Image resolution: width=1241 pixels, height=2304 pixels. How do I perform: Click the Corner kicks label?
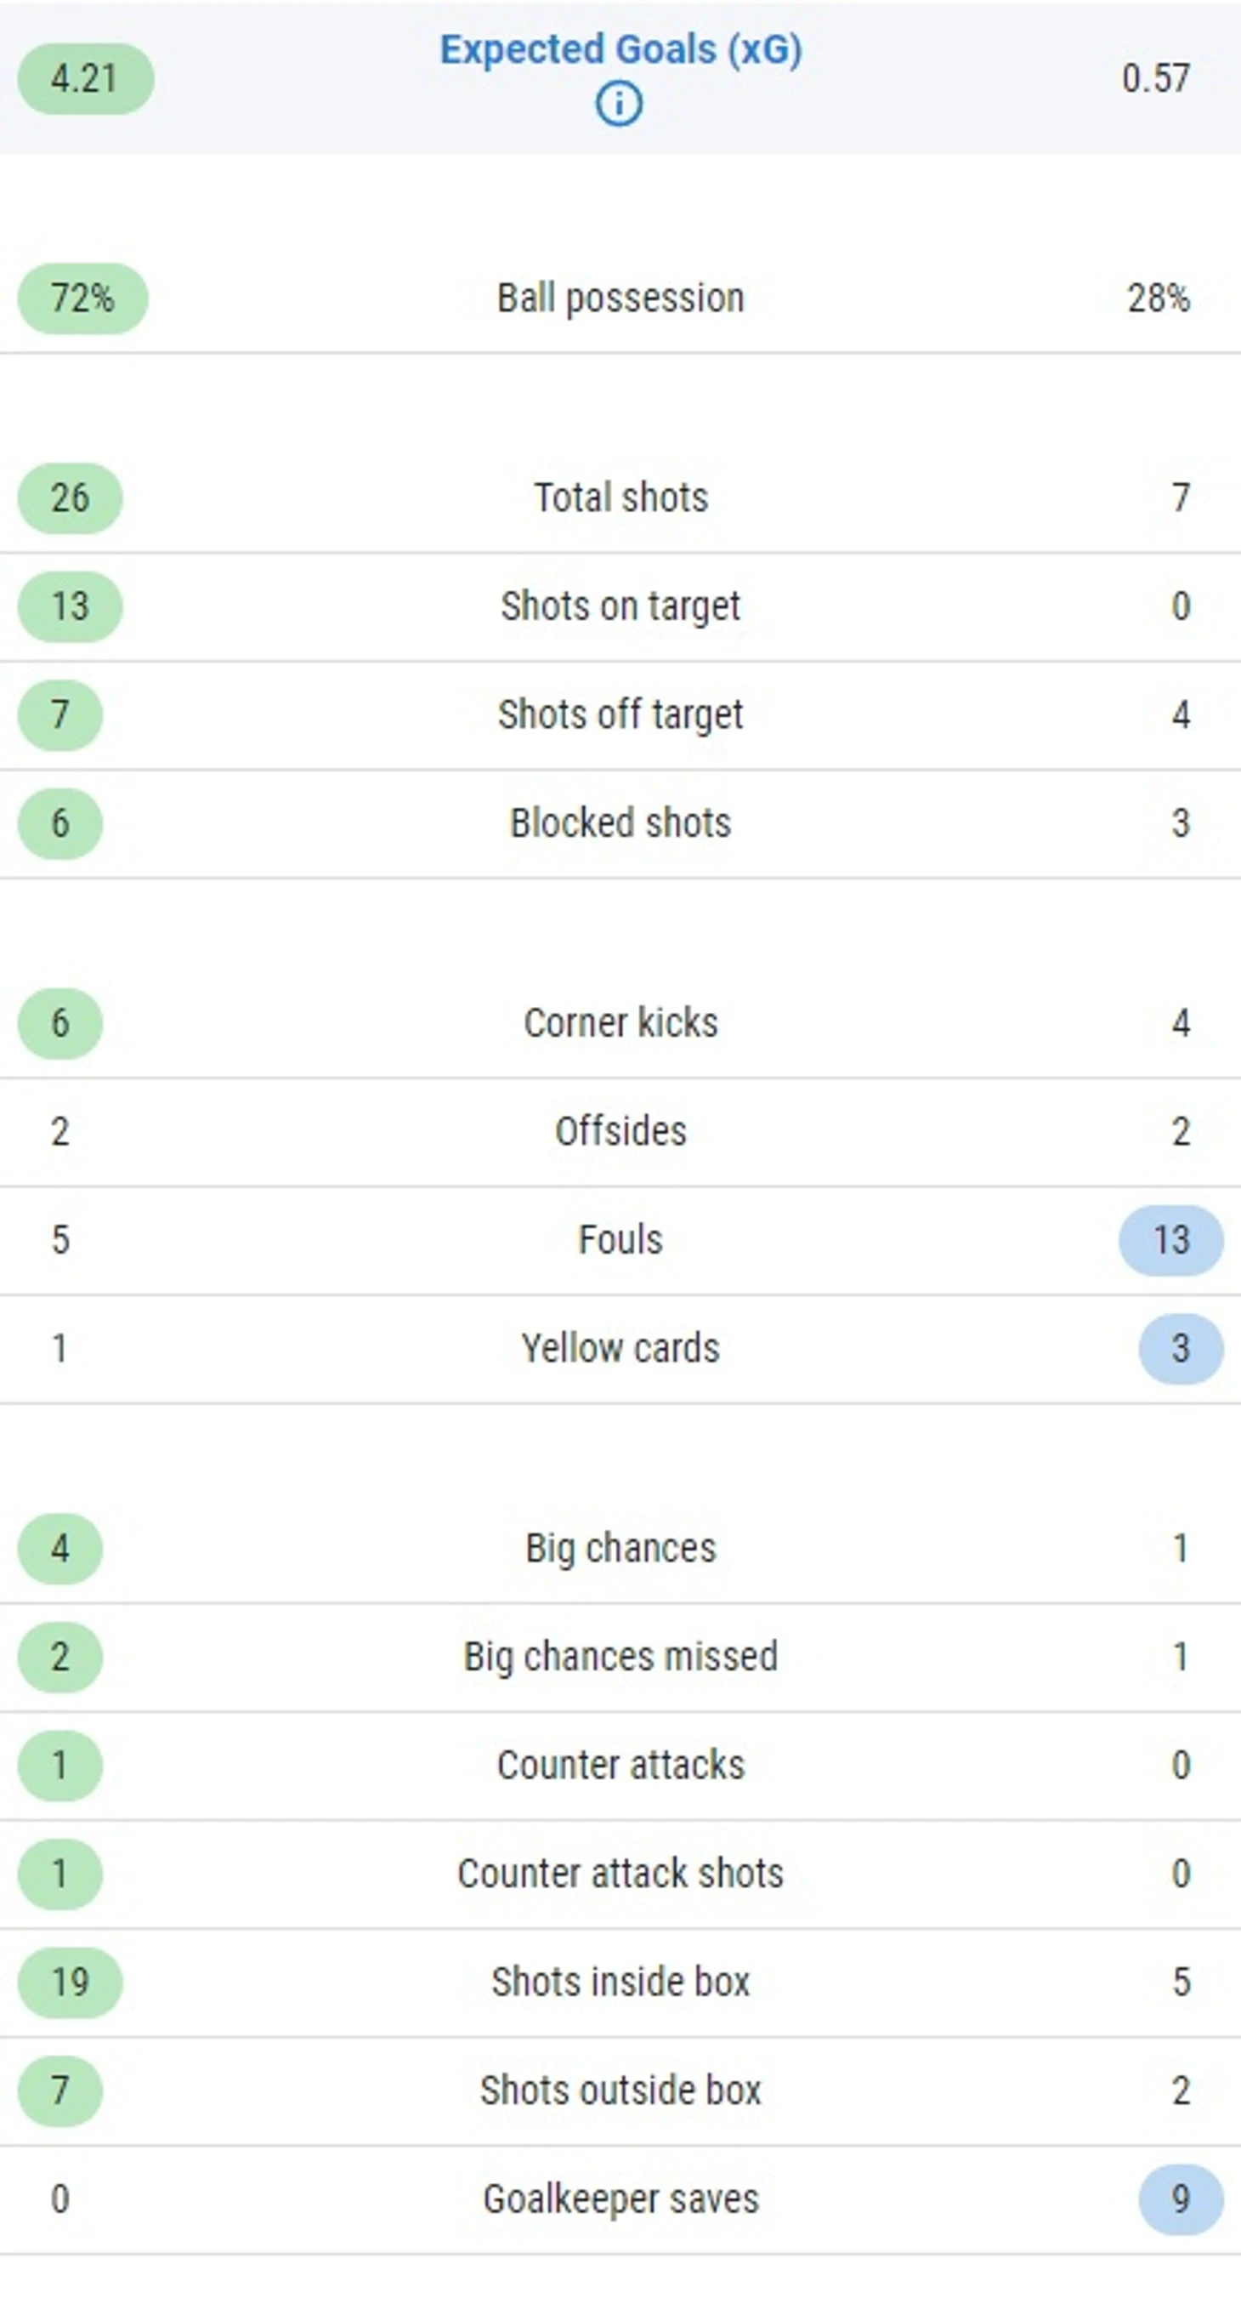(620, 1022)
